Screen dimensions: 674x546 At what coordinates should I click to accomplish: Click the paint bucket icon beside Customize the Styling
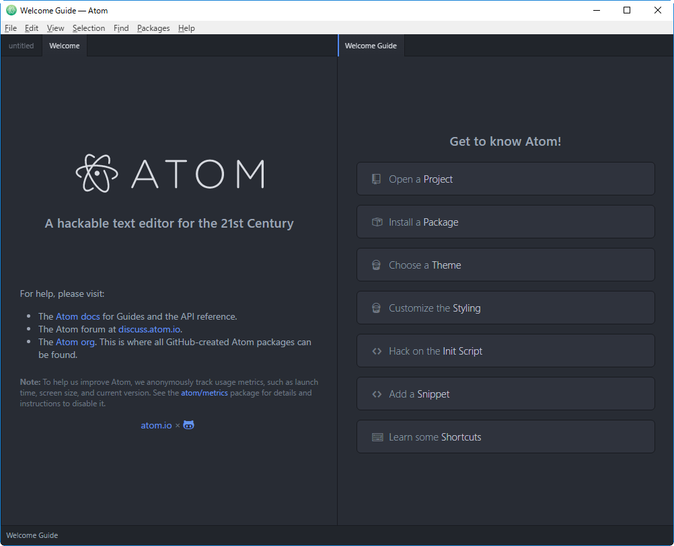tap(376, 308)
